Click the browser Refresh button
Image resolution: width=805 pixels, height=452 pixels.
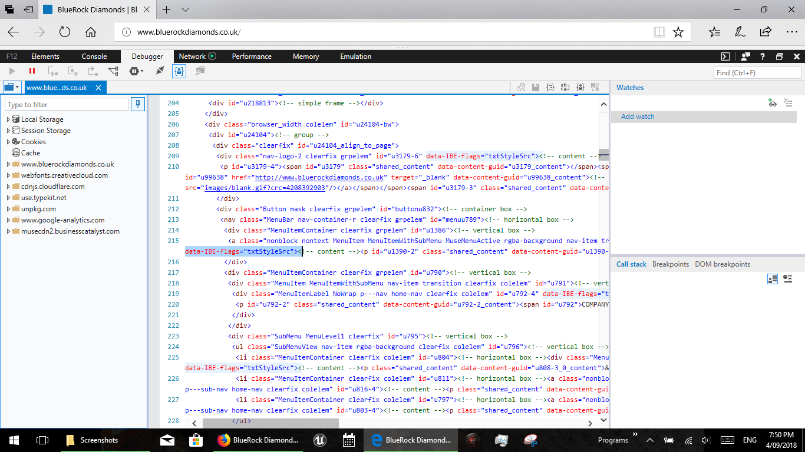65,32
